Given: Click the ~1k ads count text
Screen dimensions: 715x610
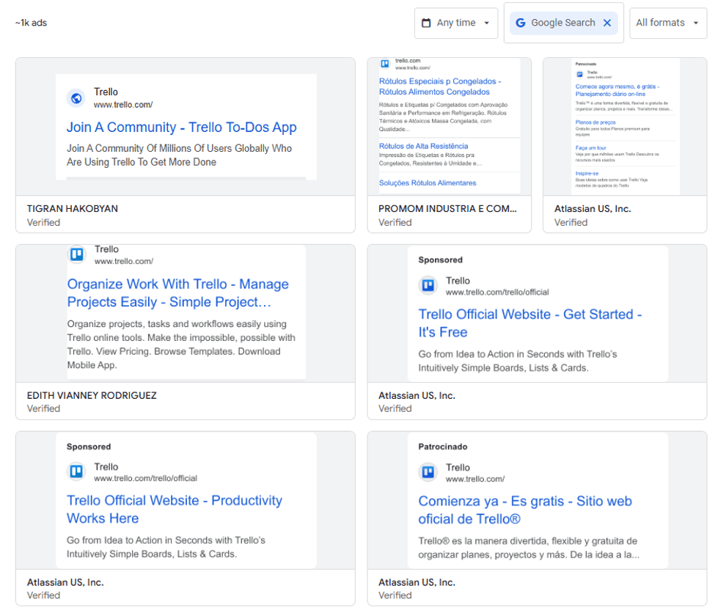Looking at the screenshot, I should click(x=31, y=23).
